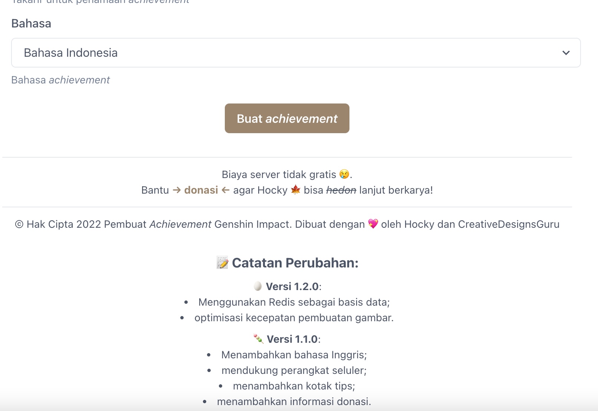Click the egg emoji next to Versi 1.2.0
The height and width of the screenshot is (411, 598).
pos(258,286)
